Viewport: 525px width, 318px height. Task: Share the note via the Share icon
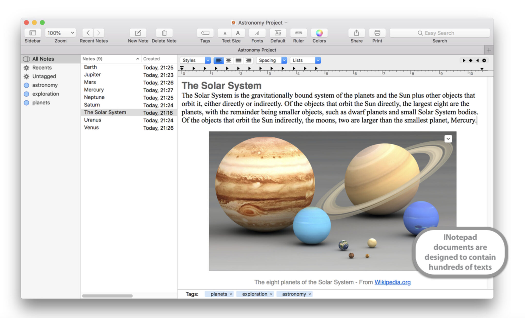coord(356,33)
